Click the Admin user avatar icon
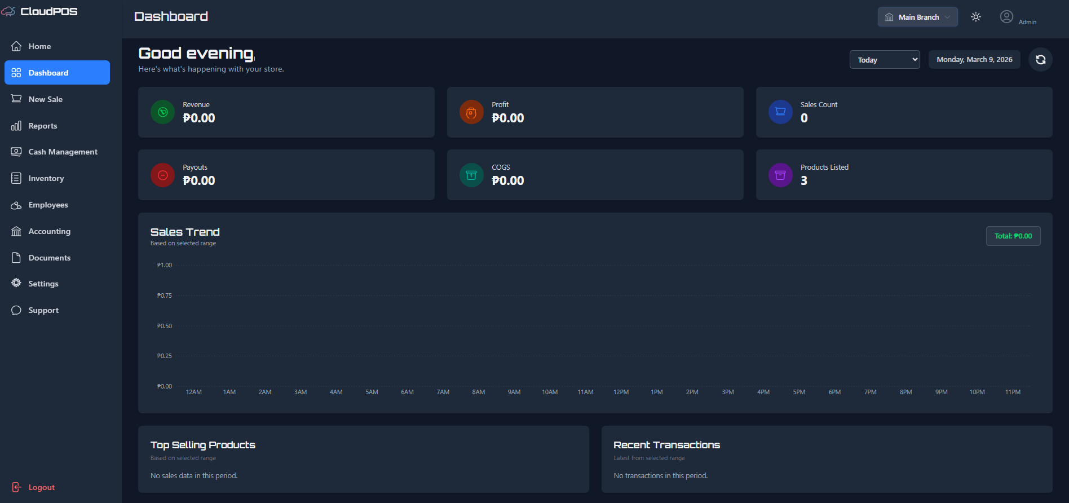 pos(1006,17)
